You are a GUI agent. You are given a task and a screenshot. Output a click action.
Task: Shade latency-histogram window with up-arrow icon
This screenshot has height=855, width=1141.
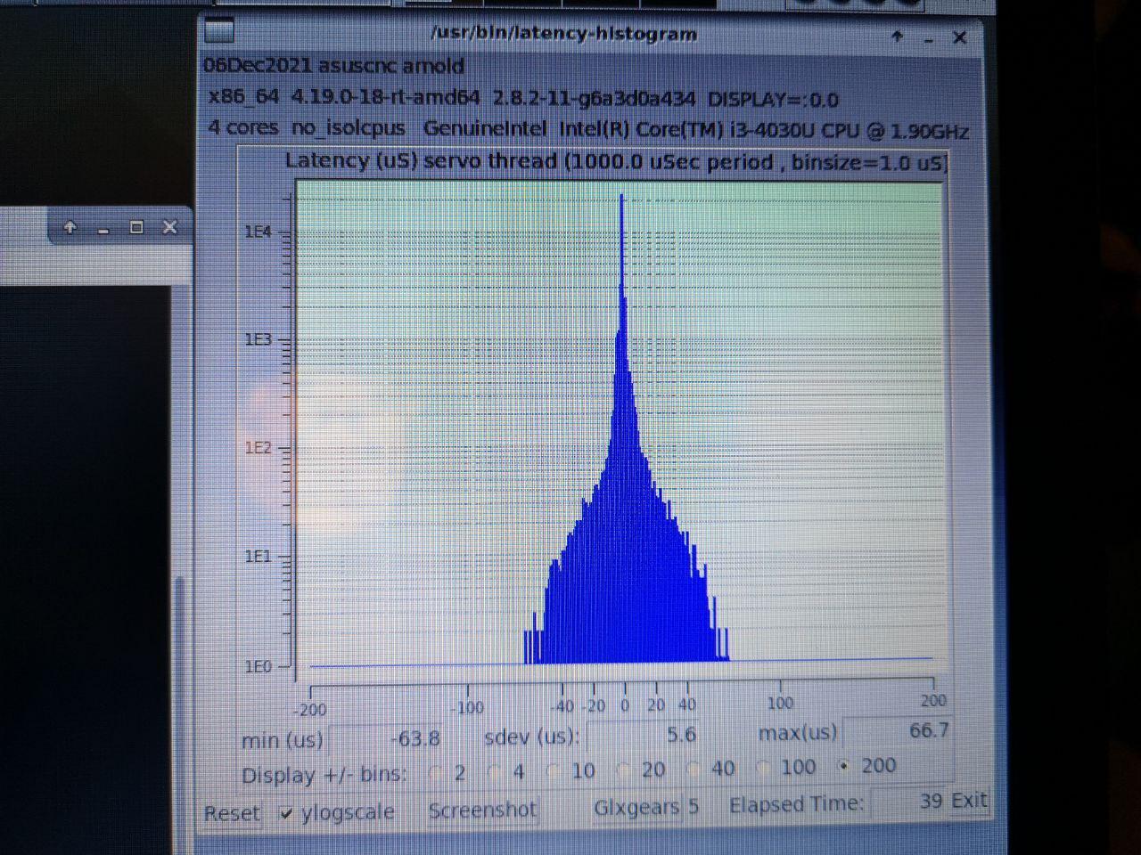897,37
